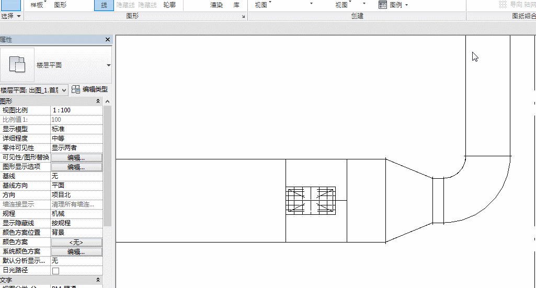Click the 库 ribbon button
Viewport: 536px width, 288px height.
click(236, 5)
